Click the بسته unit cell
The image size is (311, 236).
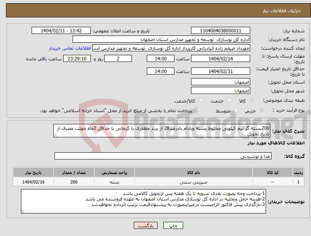114,182
